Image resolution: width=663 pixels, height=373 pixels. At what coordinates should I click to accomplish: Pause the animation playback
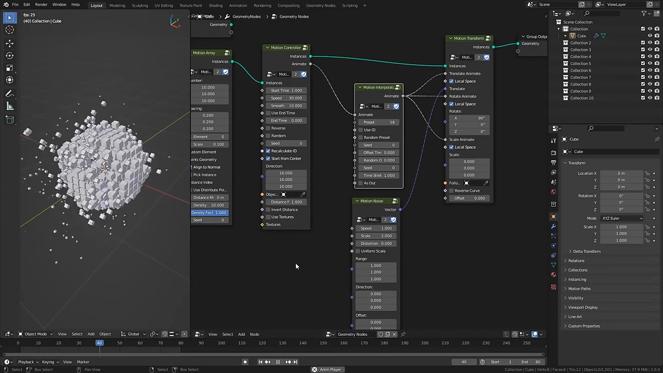tap(278, 362)
